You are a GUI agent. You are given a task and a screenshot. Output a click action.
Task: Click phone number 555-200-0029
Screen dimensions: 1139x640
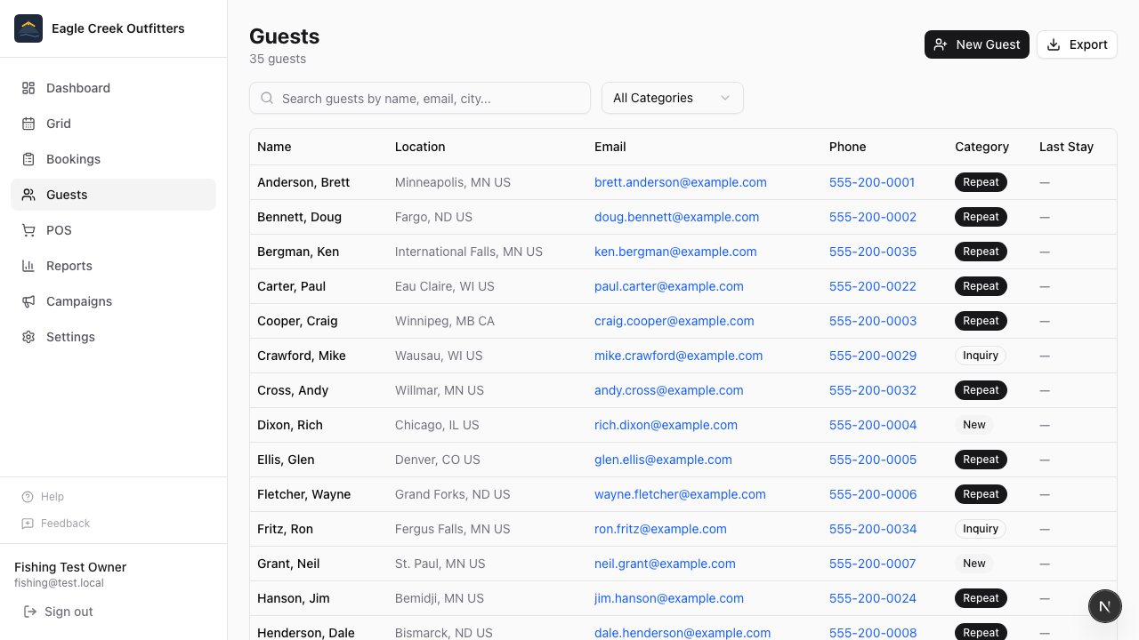coord(872,356)
